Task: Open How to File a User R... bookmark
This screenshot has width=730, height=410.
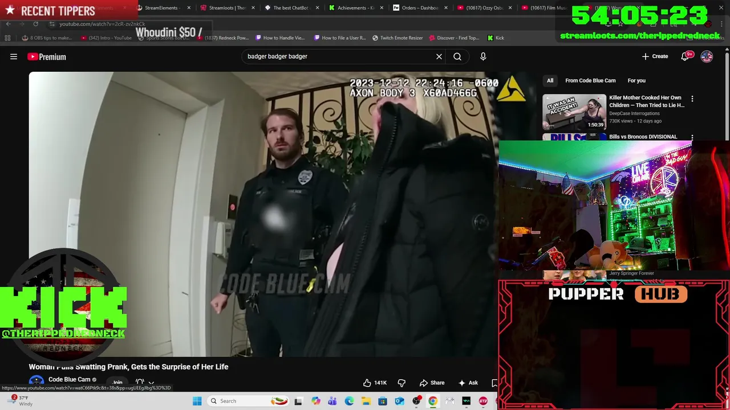Action: click(x=339, y=38)
